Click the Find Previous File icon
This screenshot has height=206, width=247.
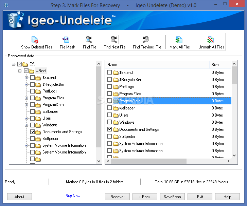click(146, 40)
